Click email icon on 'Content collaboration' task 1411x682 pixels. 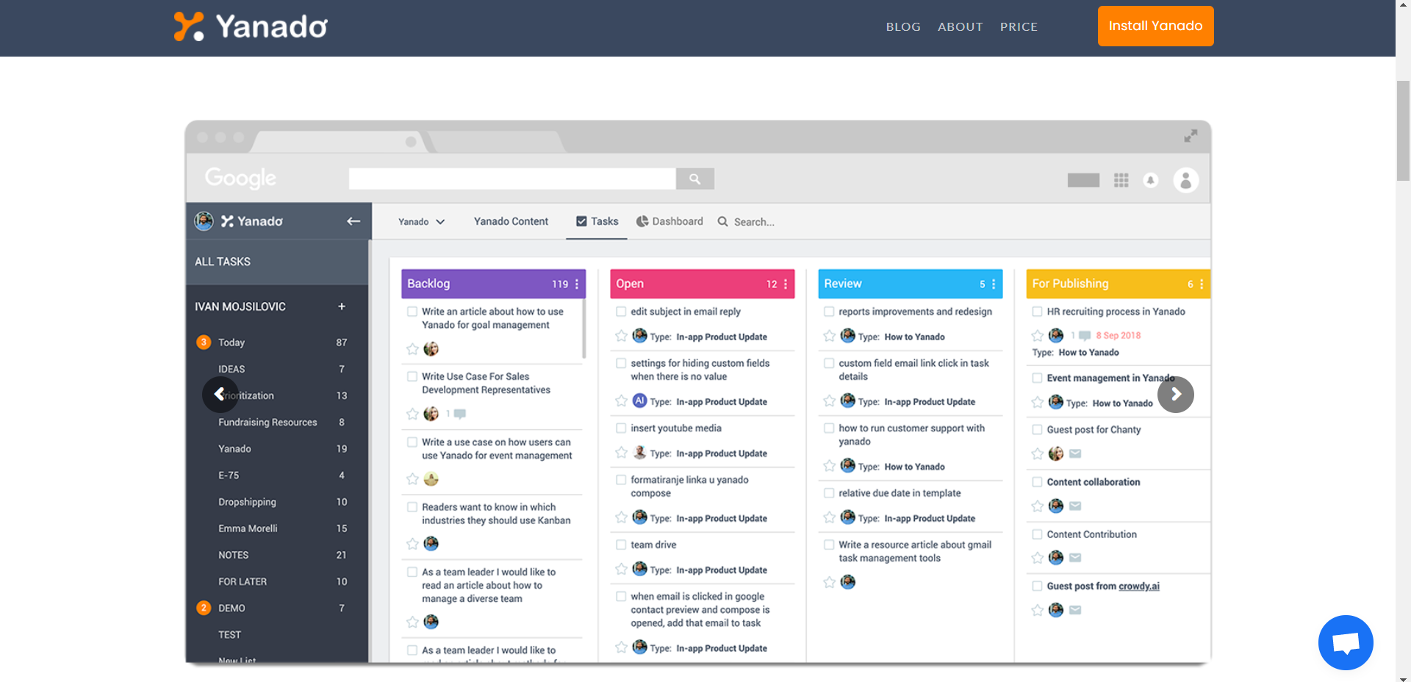tap(1075, 506)
